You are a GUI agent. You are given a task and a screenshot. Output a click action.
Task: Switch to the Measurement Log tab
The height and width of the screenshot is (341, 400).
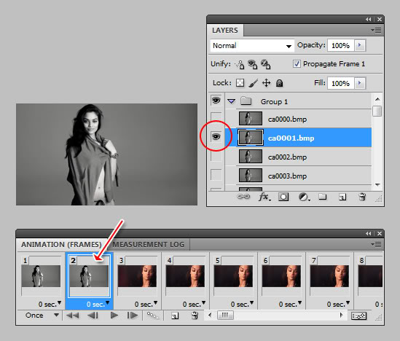click(x=149, y=244)
